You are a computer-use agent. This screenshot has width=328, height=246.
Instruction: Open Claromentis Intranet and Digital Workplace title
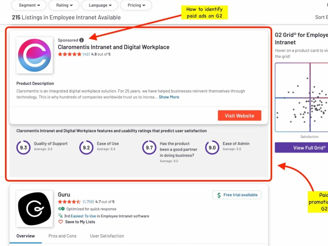pos(113,47)
